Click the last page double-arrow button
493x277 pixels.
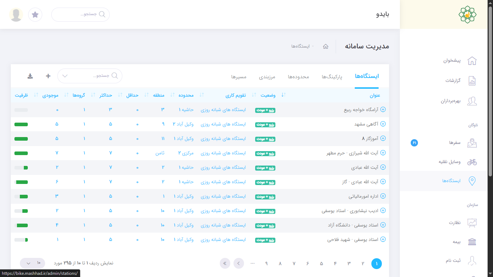(x=225, y=264)
